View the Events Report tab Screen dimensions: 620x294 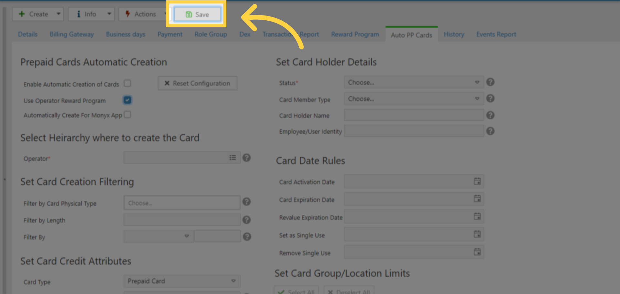pyautogui.click(x=496, y=34)
